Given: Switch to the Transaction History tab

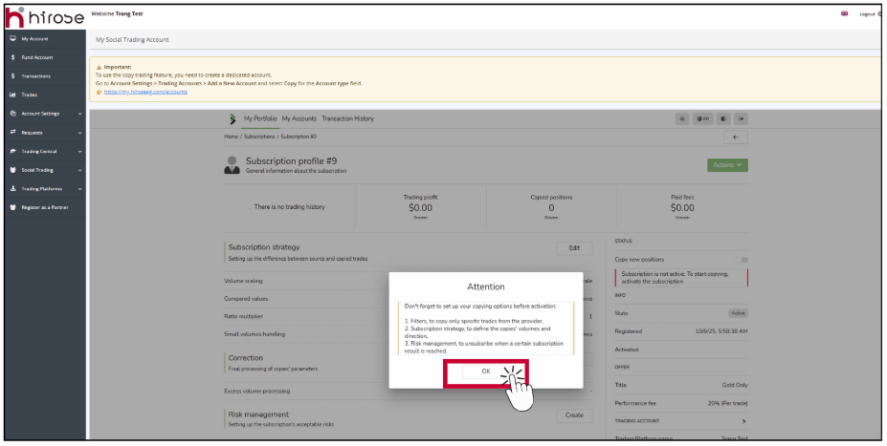Looking at the screenshot, I should [347, 118].
